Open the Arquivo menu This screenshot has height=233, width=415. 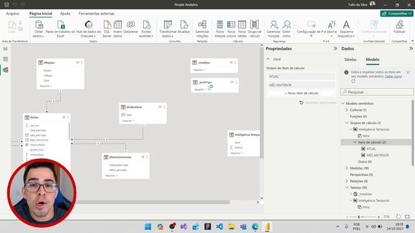coord(13,14)
